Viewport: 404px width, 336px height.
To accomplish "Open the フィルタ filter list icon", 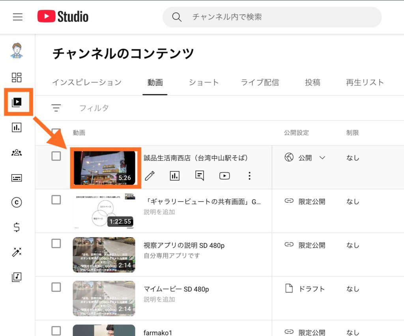I will (56, 108).
